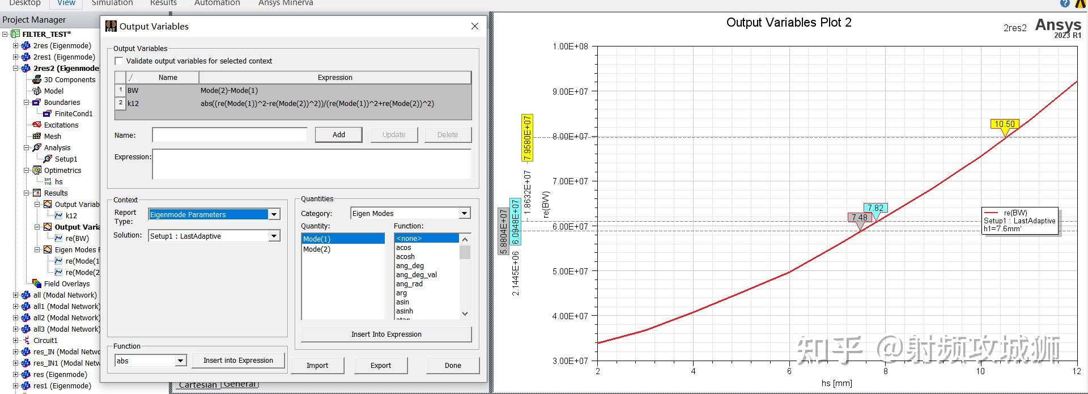
Task: Click the Optimetrics icon
Action: pos(37,170)
